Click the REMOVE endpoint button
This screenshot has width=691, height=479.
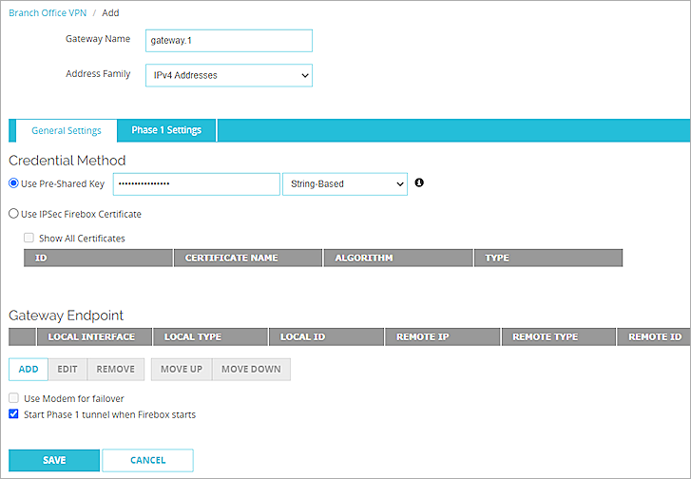[x=115, y=369]
